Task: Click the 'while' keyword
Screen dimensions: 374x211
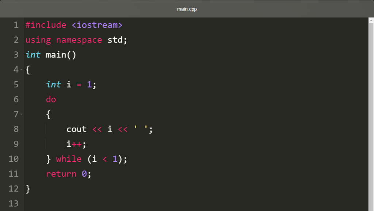Action: click(x=69, y=159)
